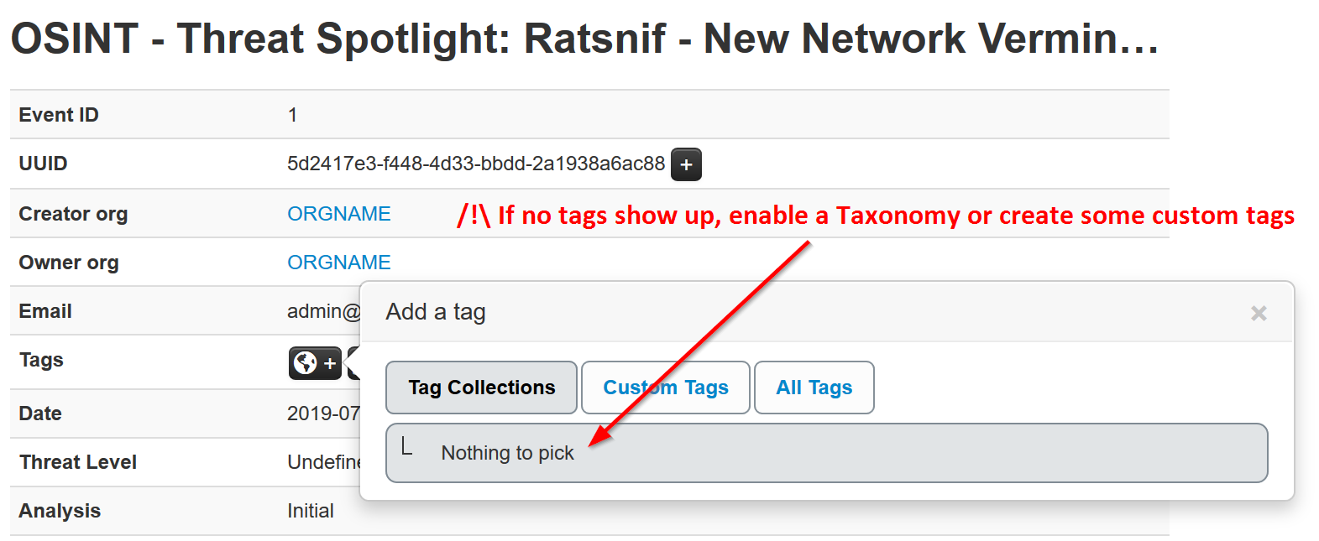Select the All Tags tab
The image size is (1319, 541).
point(814,388)
